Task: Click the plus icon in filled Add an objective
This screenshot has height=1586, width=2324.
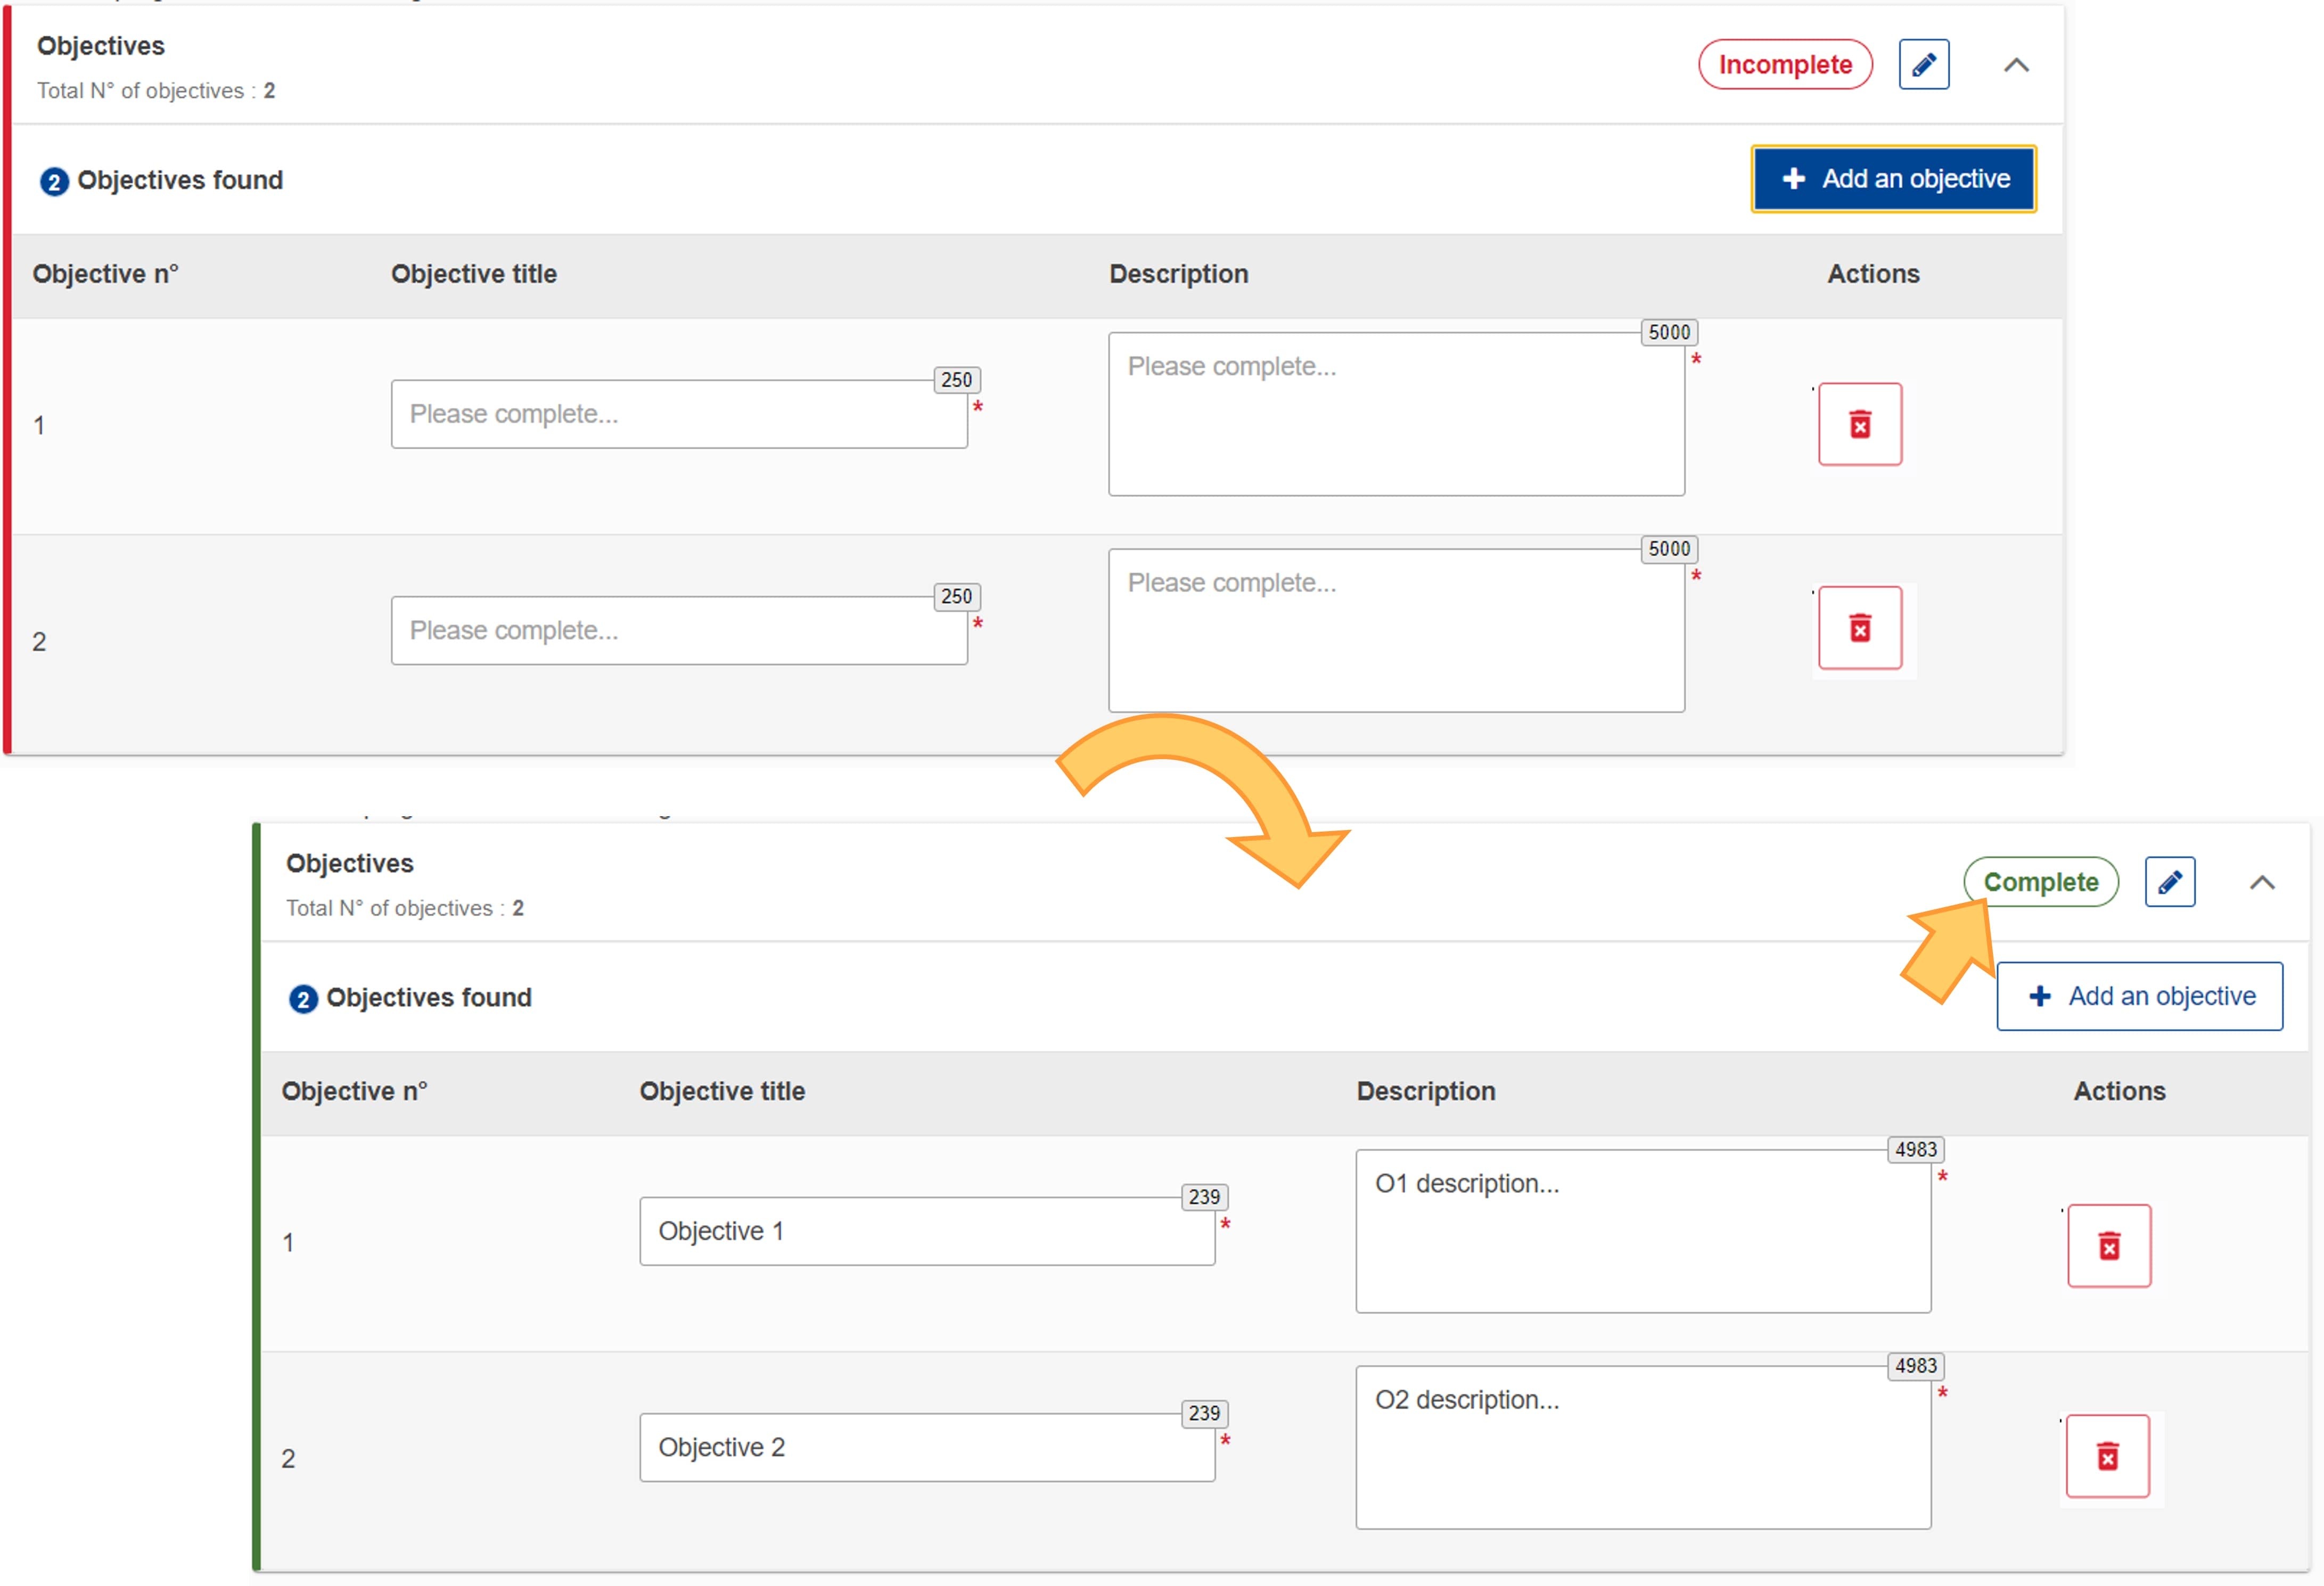Action: (x=1794, y=179)
